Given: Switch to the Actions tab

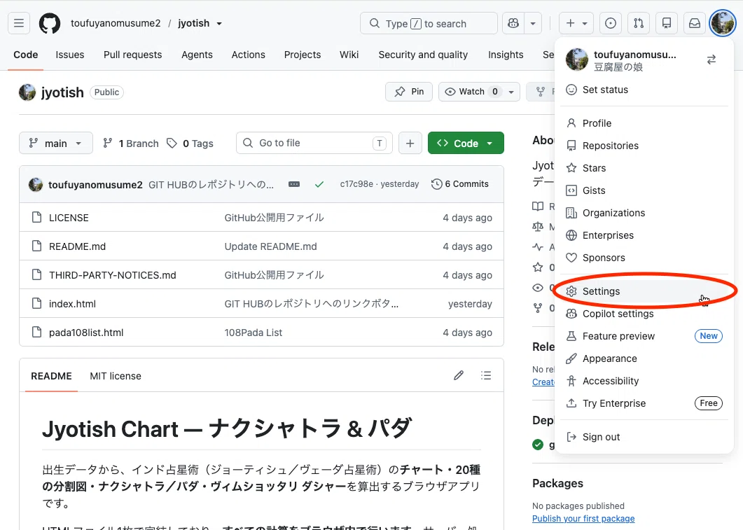Looking at the screenshot, I should [x=249, y=55].
